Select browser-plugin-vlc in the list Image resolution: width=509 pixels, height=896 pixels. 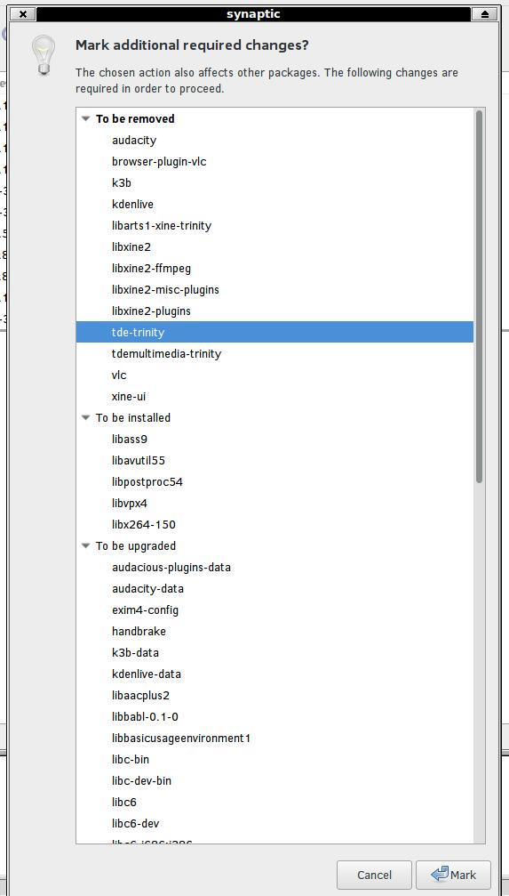tap(274, 162)
